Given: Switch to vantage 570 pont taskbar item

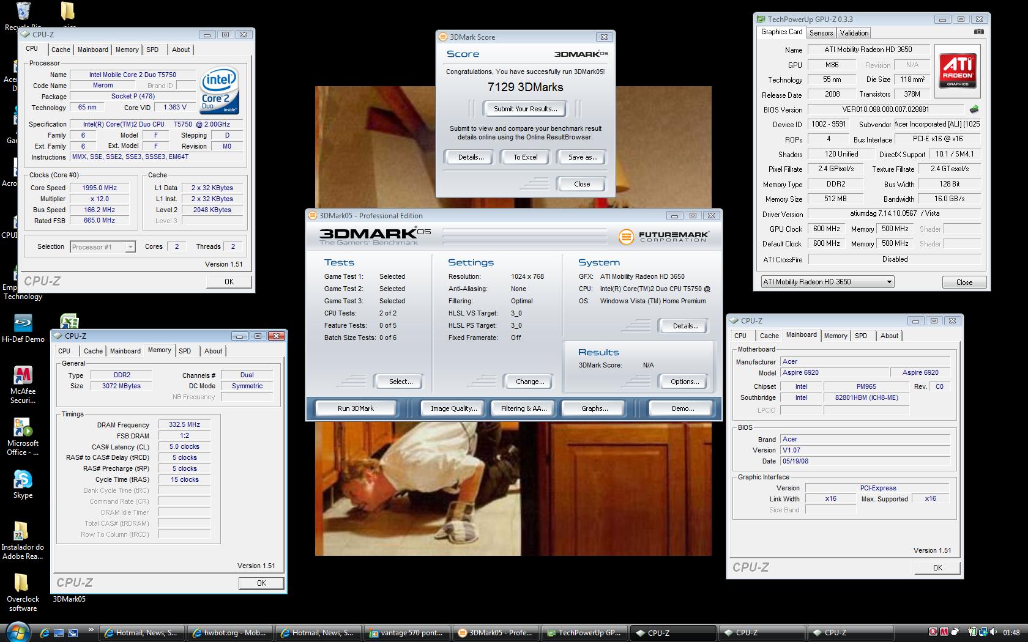Looking at the screenshot, I should coord(407,633).
